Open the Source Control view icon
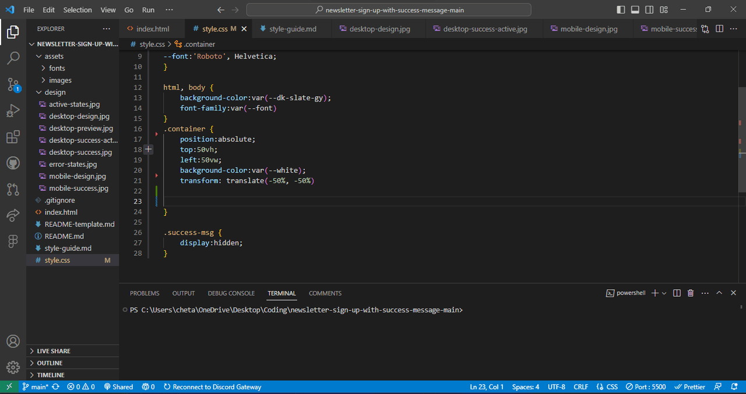Screen dimensions: 746x394 pos(13,84)
